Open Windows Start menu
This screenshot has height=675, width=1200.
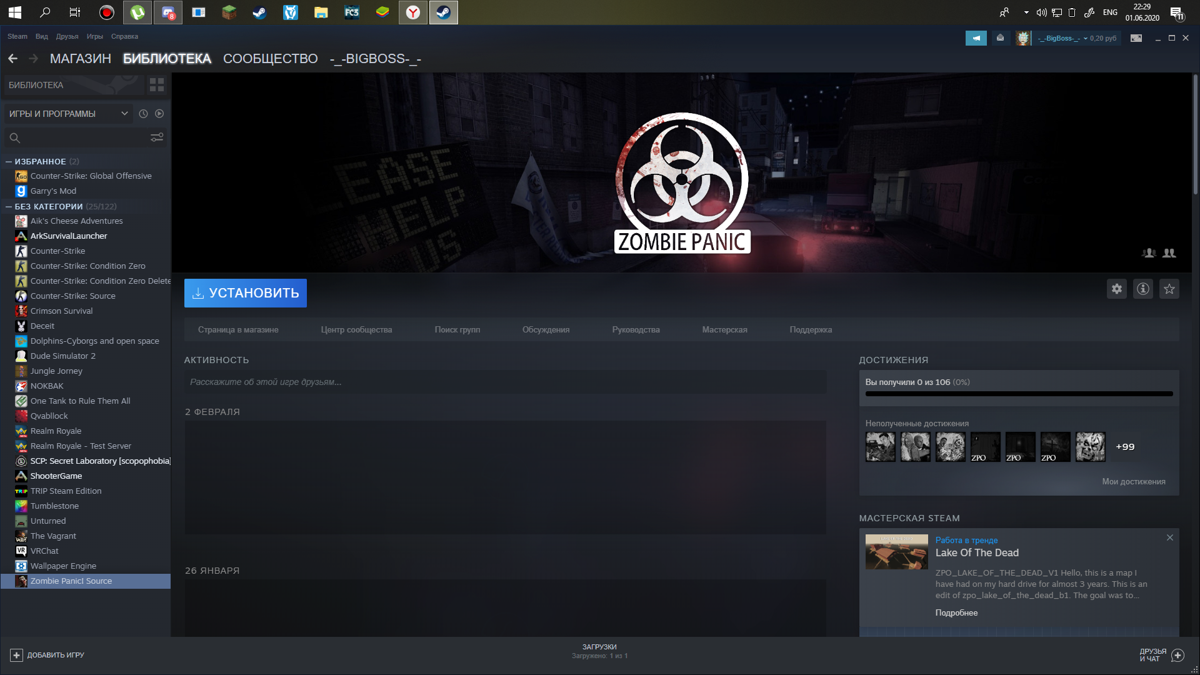15,12
